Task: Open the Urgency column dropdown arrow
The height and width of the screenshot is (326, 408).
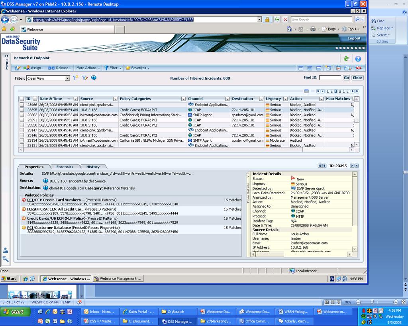Action: [285, 99]
